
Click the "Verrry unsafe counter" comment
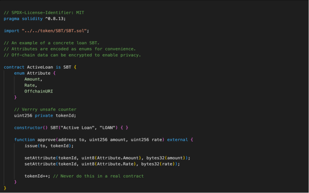coord(45,109)
